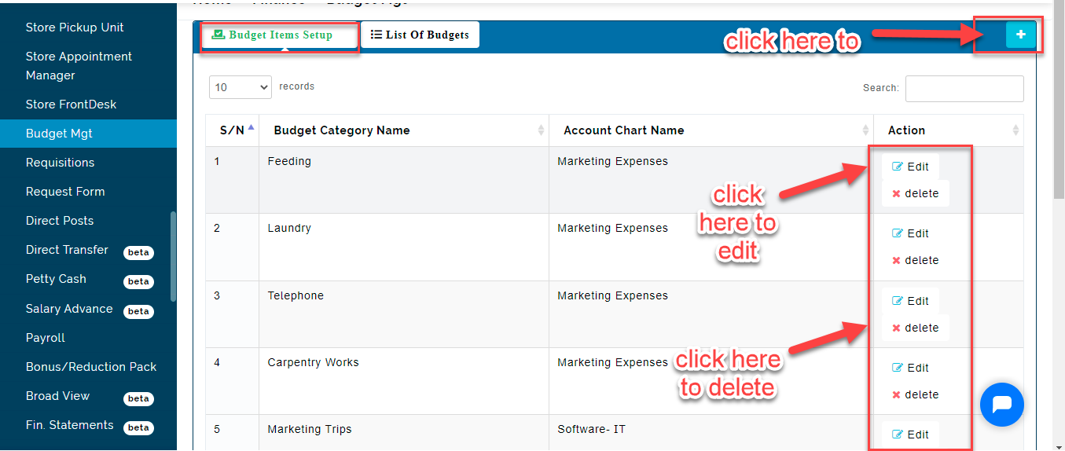Image resolution: width=1065 pixels, height=451 pixels.
Task: Click Marketing Expenses in Feeding row
Action: tap(612, 161)
